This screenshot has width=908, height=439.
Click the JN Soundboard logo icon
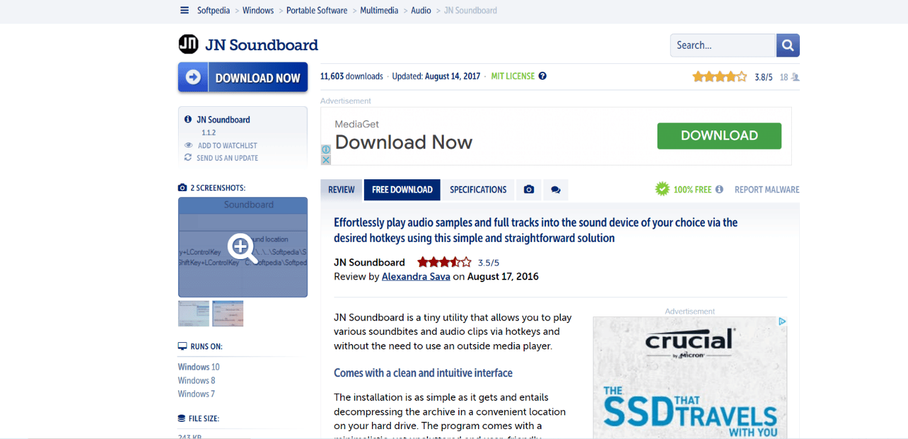click(x=189, y=44)
